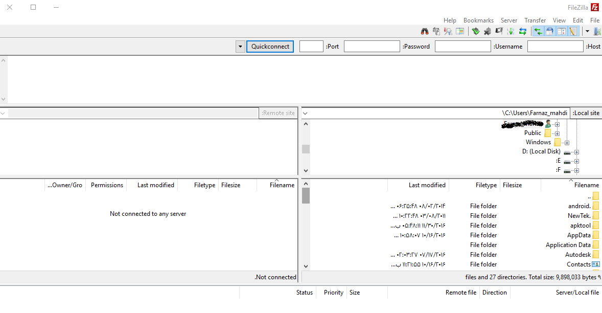Click the Refresh file lists icon
The image size is (602, 313).
tap(522, 31)
